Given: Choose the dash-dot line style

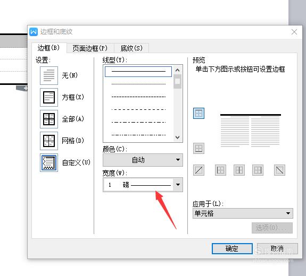Looking at the screenshot, I should tap(138, 122).
